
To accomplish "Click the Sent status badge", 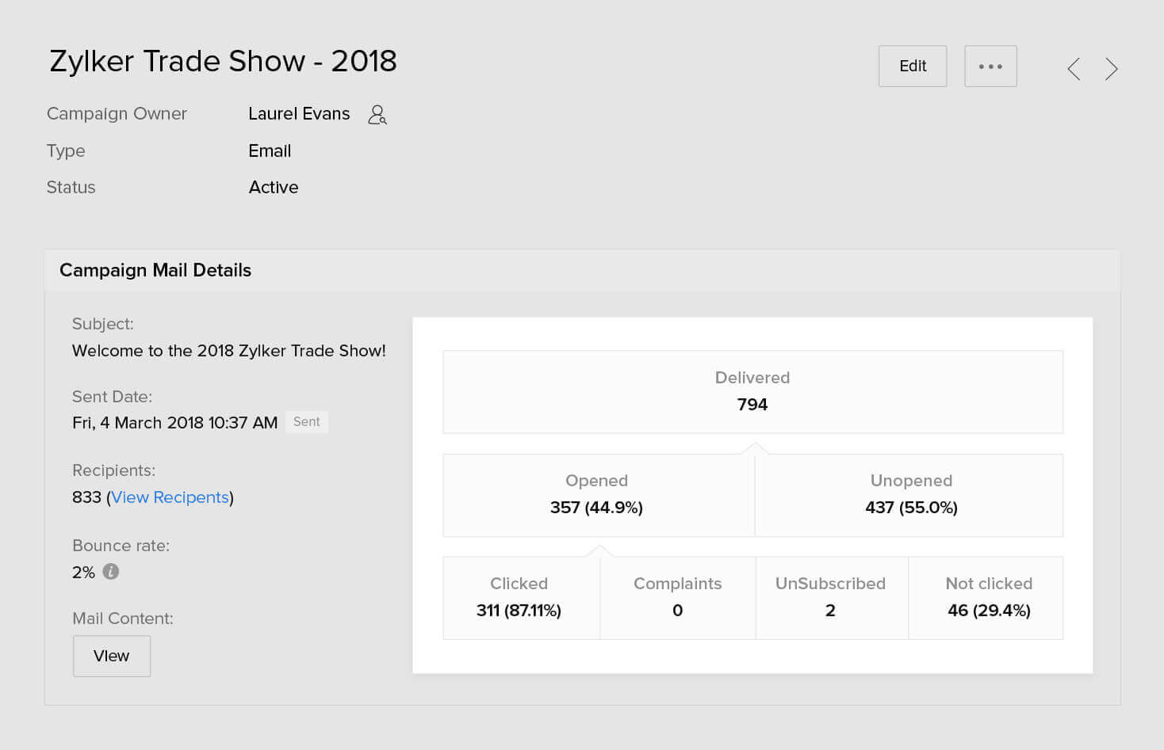I will [x=307, y=422].
